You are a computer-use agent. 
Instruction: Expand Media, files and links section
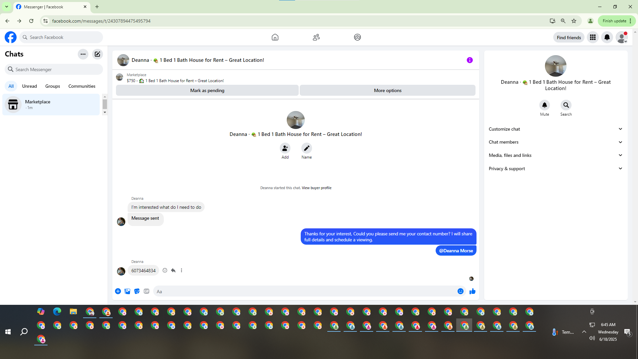[x=556, y=155]
